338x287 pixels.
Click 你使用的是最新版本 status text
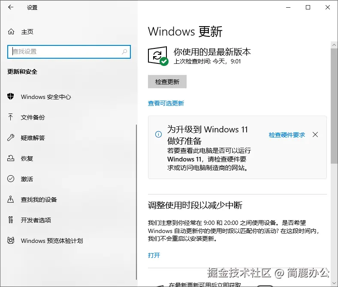click(x=212, y=52)
